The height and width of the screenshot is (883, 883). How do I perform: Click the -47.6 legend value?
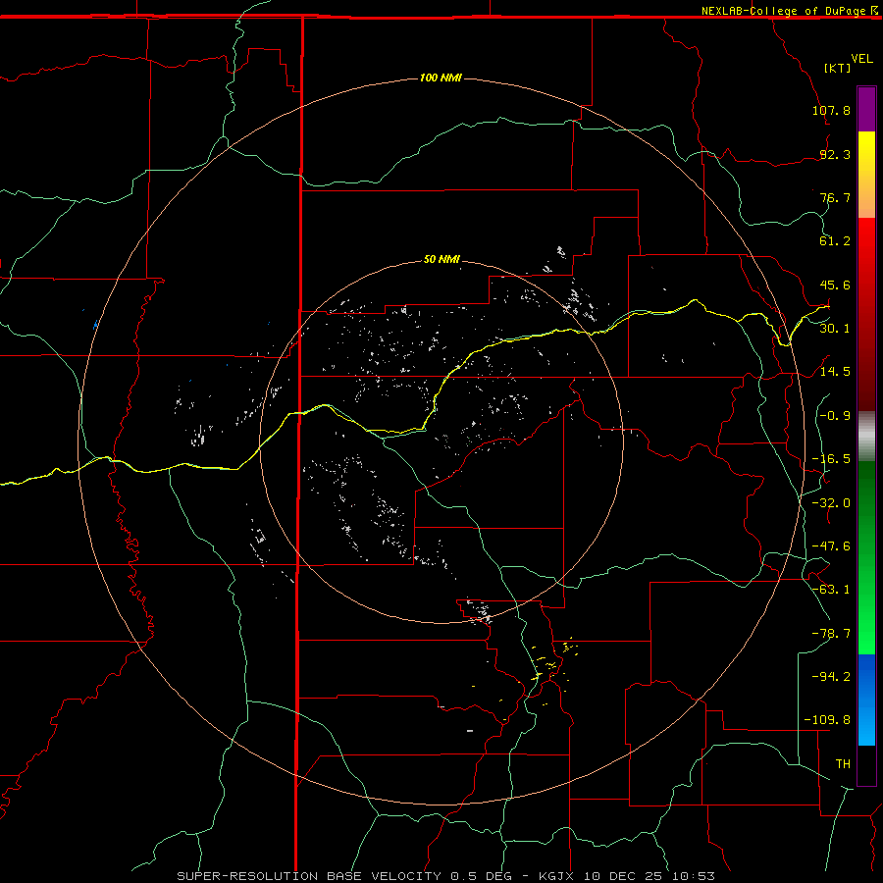(x=831, y=546)
